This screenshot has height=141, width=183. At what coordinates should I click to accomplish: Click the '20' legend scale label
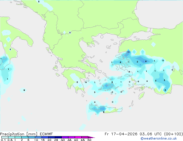point(49,140)
